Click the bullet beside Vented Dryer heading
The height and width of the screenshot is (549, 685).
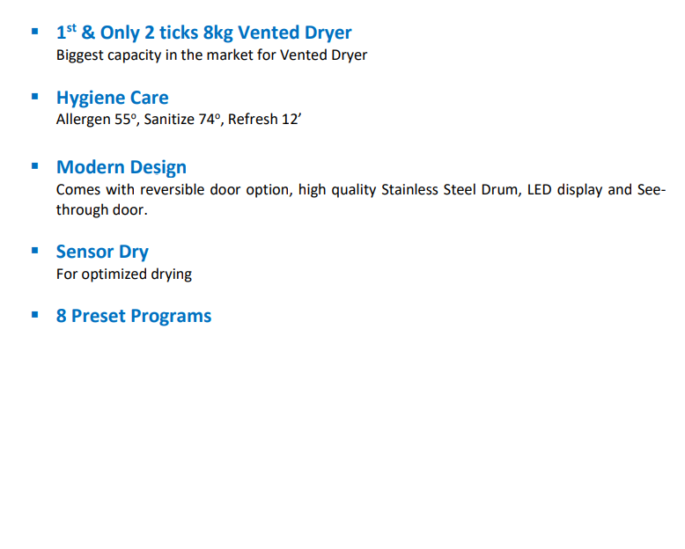(x=34, y=32)
